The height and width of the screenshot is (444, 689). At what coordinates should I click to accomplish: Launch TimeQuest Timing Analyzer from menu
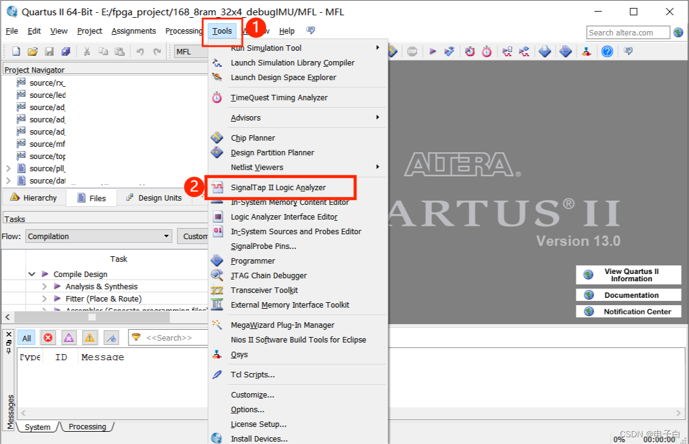279,97
